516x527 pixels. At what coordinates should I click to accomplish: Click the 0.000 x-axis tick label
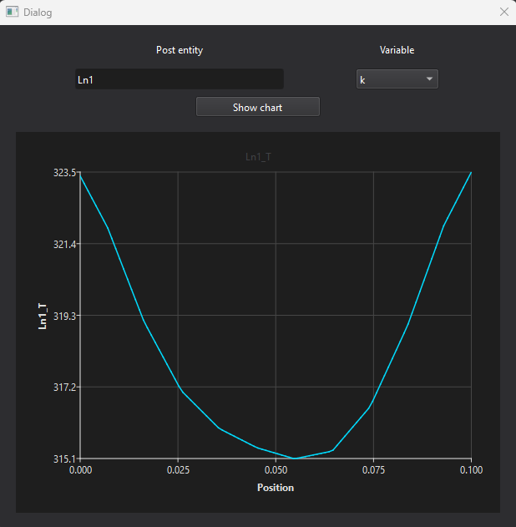[x=81, y=470]
